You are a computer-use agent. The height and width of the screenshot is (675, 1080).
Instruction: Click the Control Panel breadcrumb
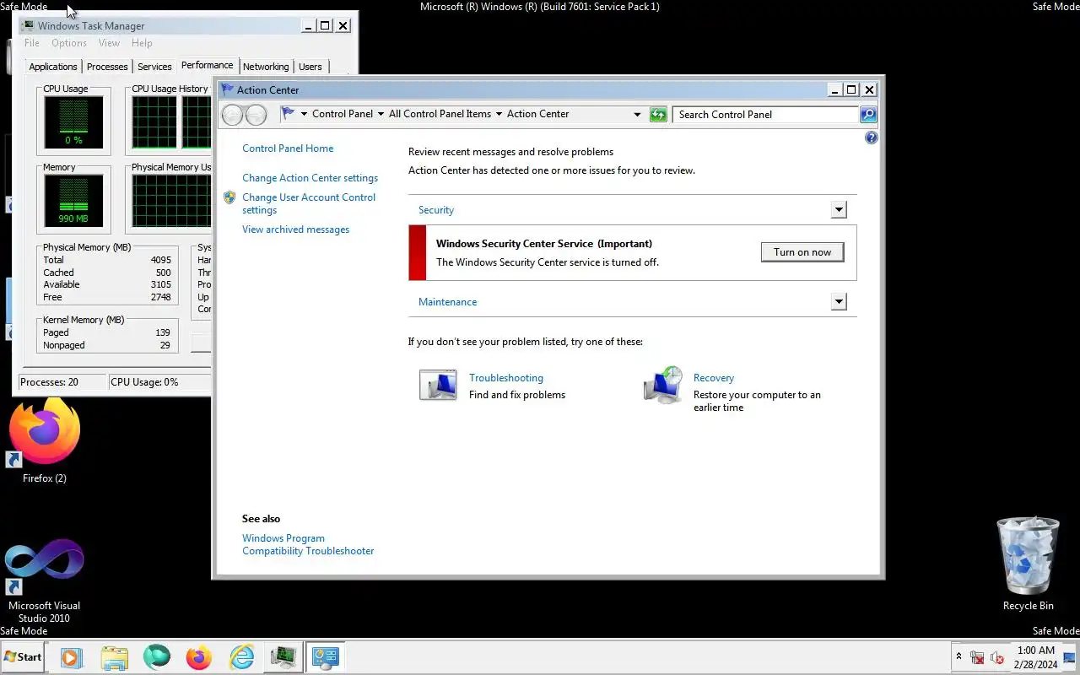[343, 114]
